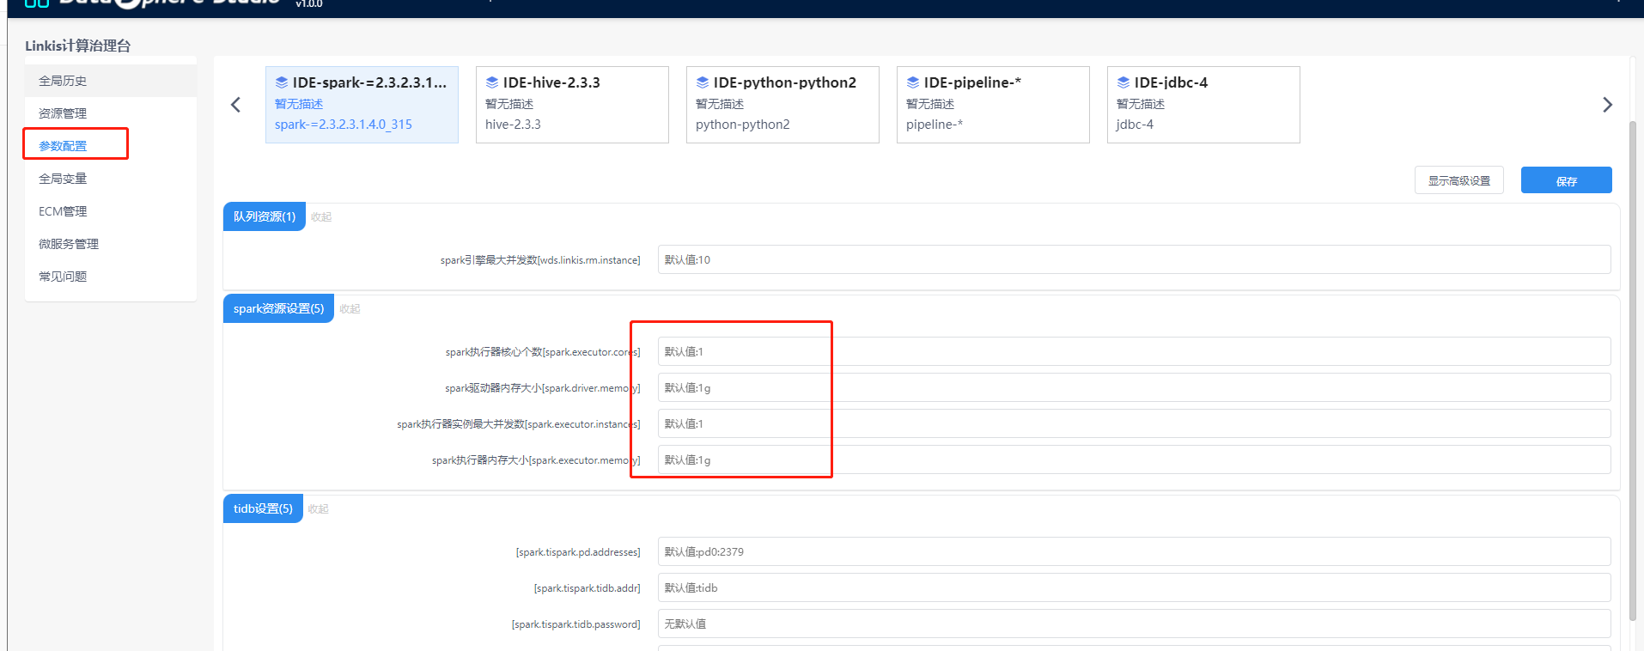The width and height of the screenshot is (1644, 651).
Task: Click the layers icon on IDE-pipeline-* card
Action: click(x=913, y=82)
